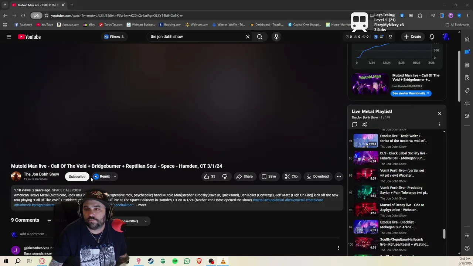Click the playlist scrollbar thumb
473x266 pixels.
coord(444,234)
